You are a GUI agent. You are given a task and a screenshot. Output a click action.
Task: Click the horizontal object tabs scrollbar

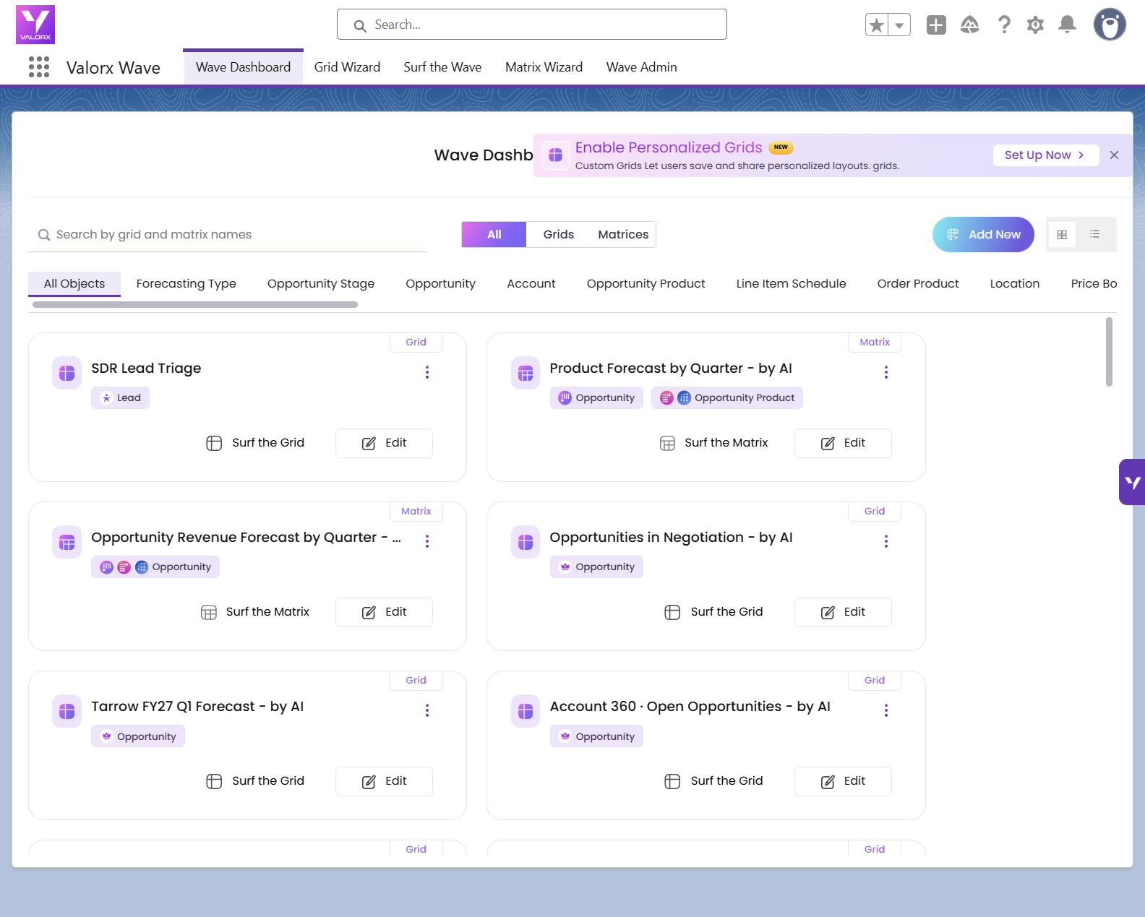tap(195, 305)
